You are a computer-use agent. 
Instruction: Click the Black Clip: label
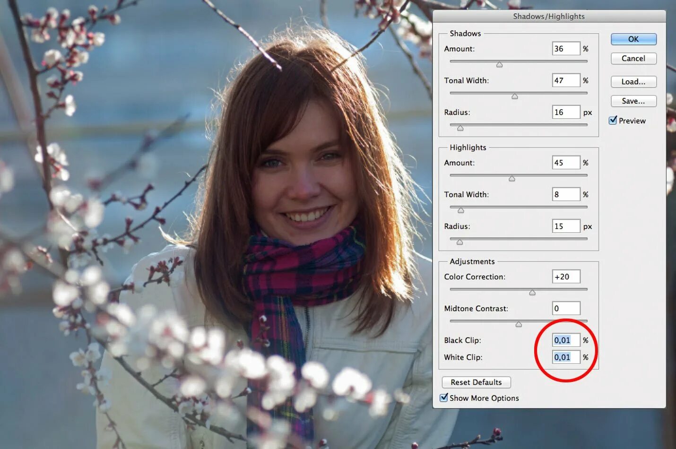pyautogui.click(x=462, y=340)
